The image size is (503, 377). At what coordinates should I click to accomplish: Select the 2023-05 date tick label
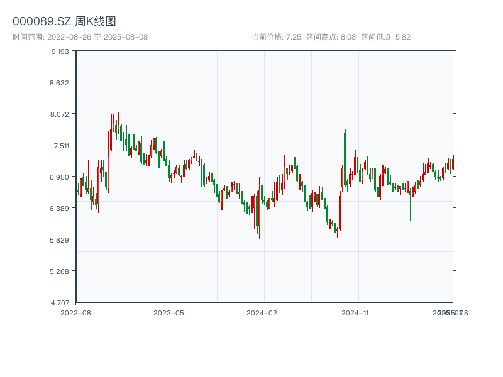169,312
